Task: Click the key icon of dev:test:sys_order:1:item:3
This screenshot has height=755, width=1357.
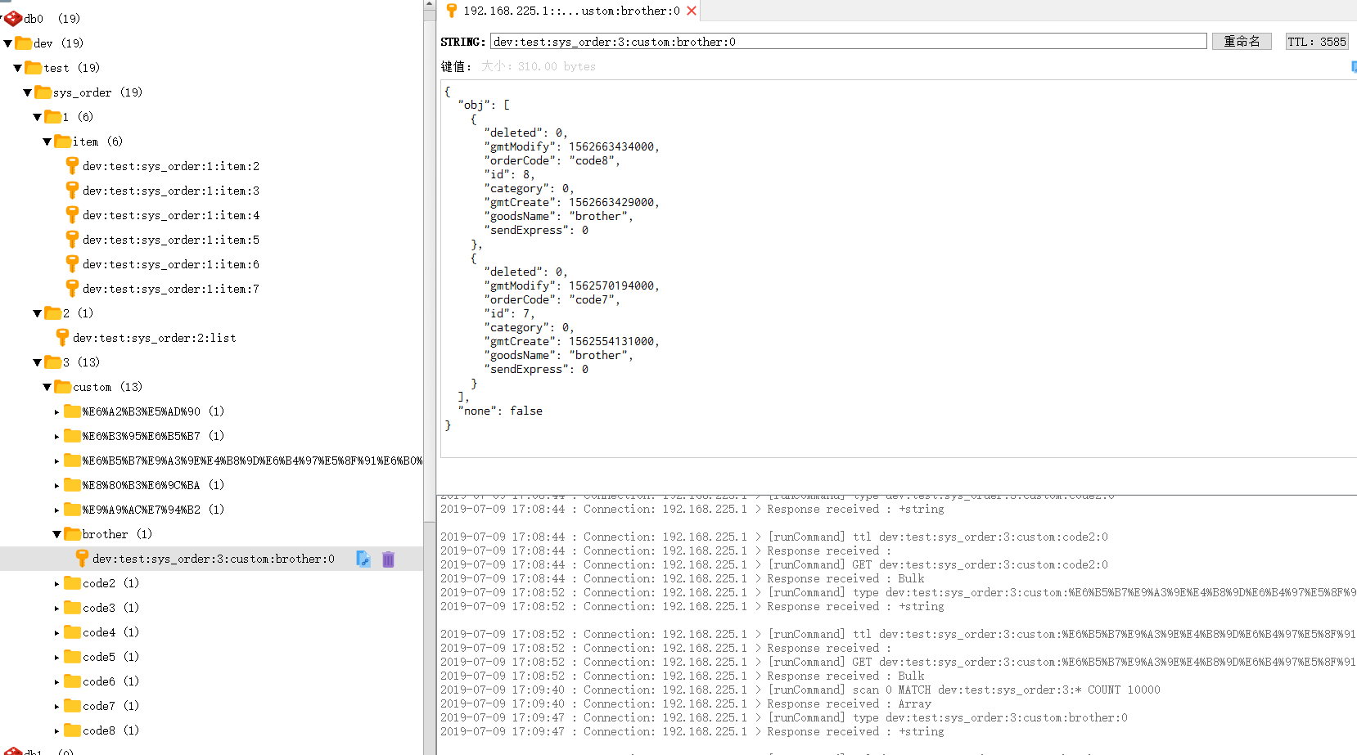Action: coord(72,190)
